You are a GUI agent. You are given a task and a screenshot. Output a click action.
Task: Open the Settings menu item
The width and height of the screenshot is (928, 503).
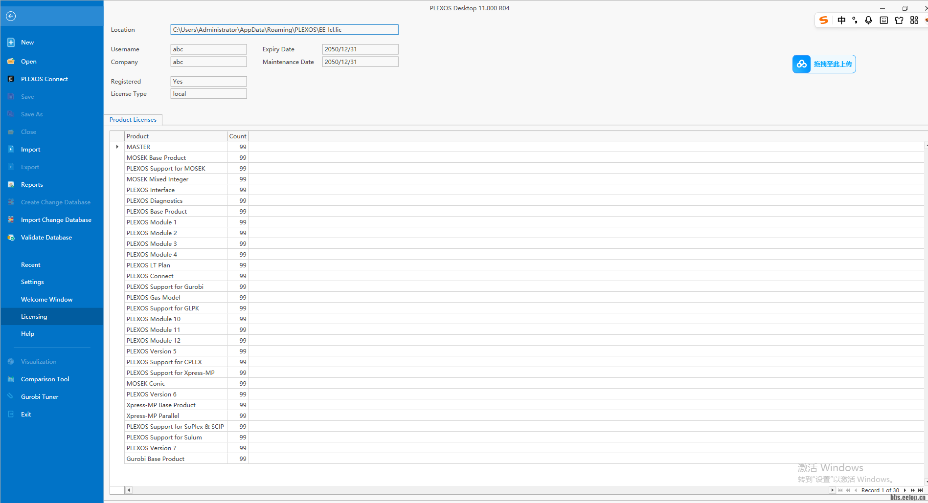tap(32, 282)
